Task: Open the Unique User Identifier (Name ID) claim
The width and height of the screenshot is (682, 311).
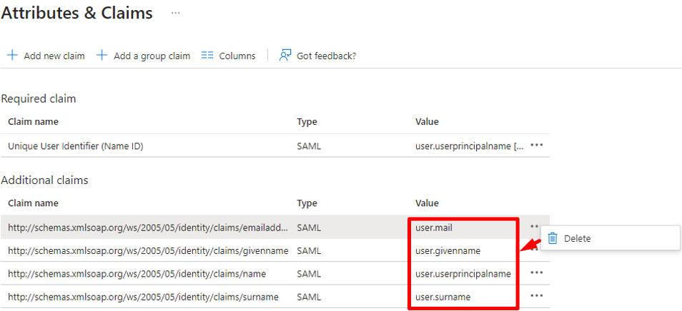Action: coord(85,146)
